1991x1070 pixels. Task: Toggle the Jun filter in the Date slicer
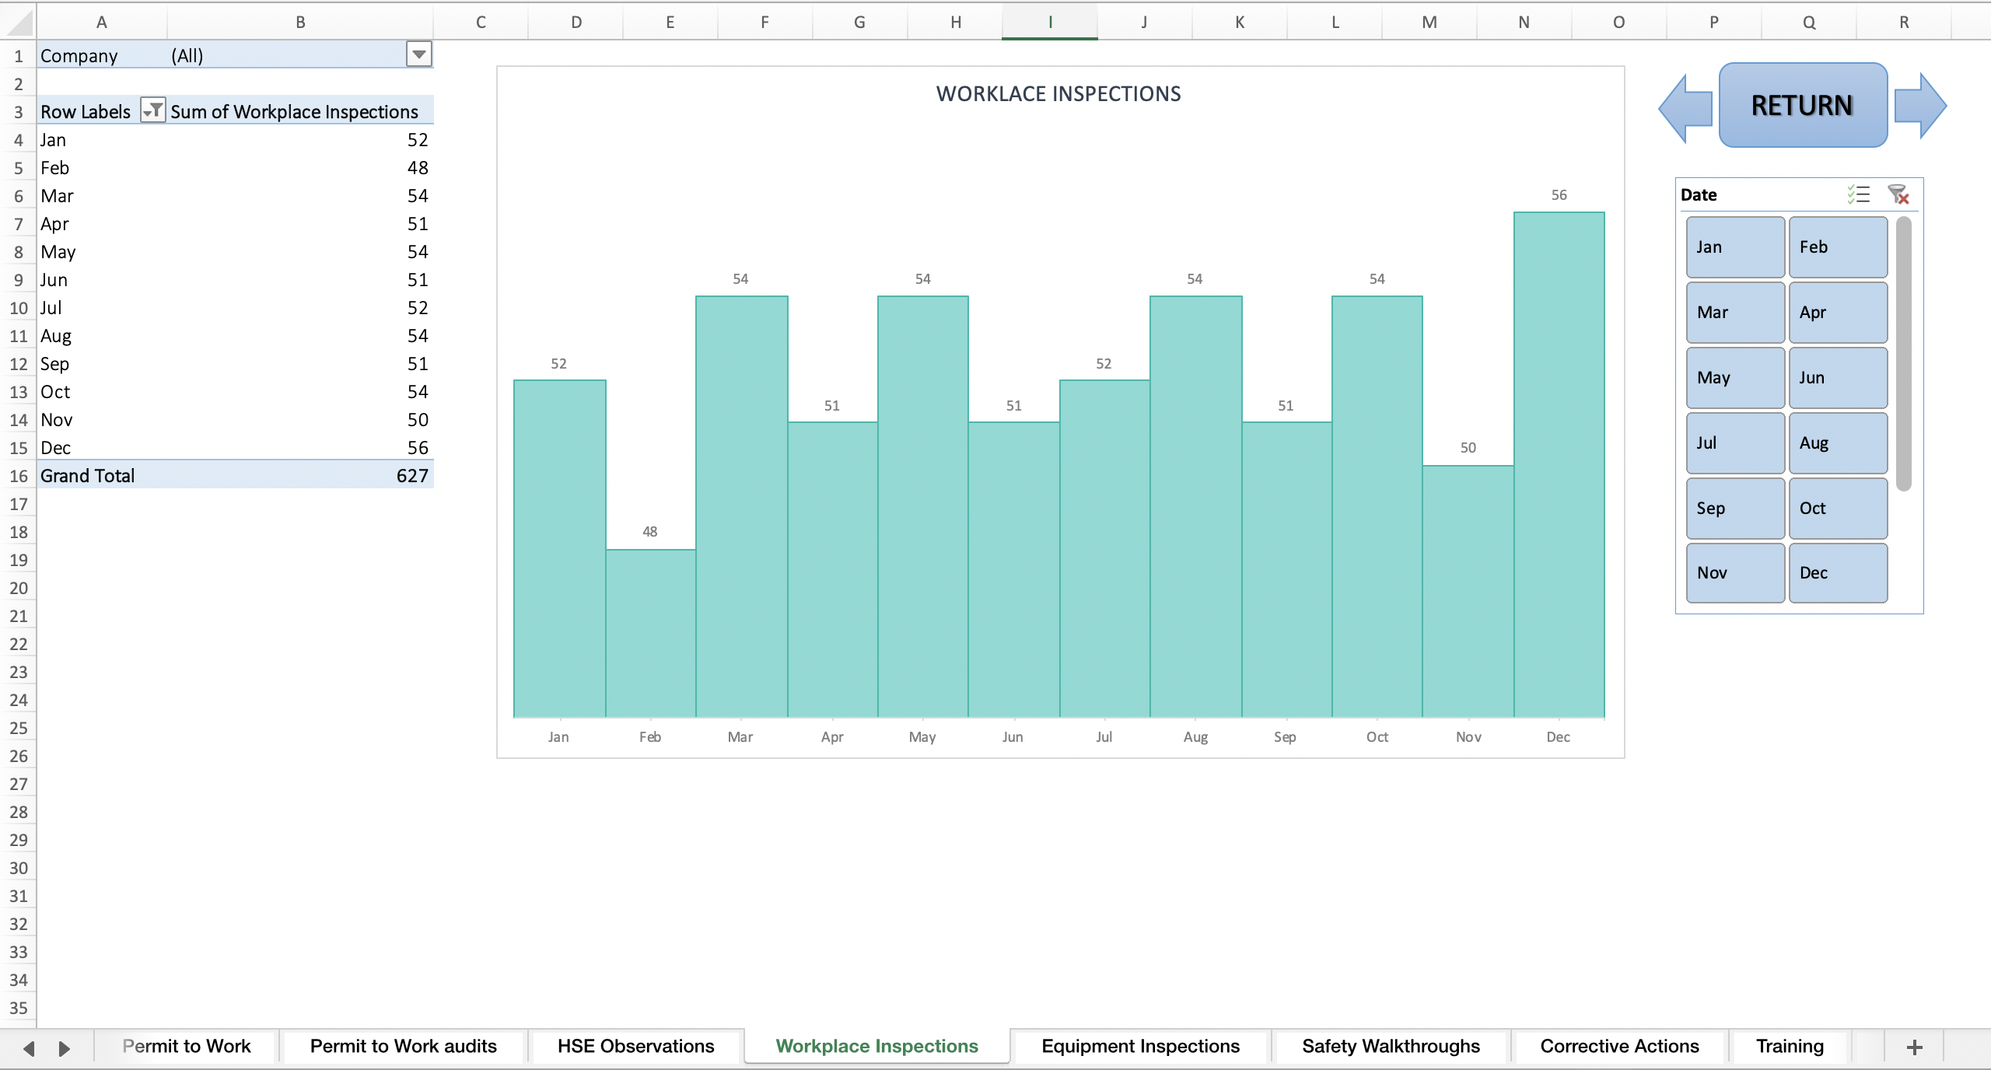click(1837, 378)
